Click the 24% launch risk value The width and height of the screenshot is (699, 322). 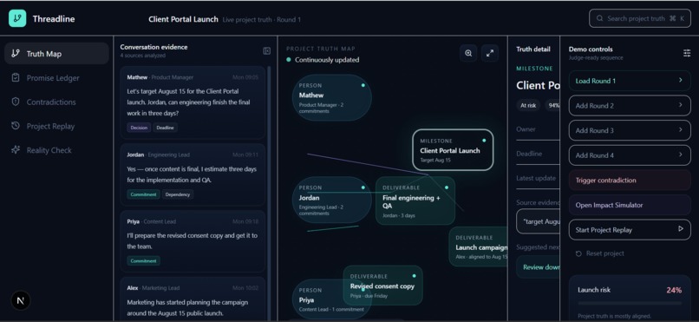(x=674, y=291)
